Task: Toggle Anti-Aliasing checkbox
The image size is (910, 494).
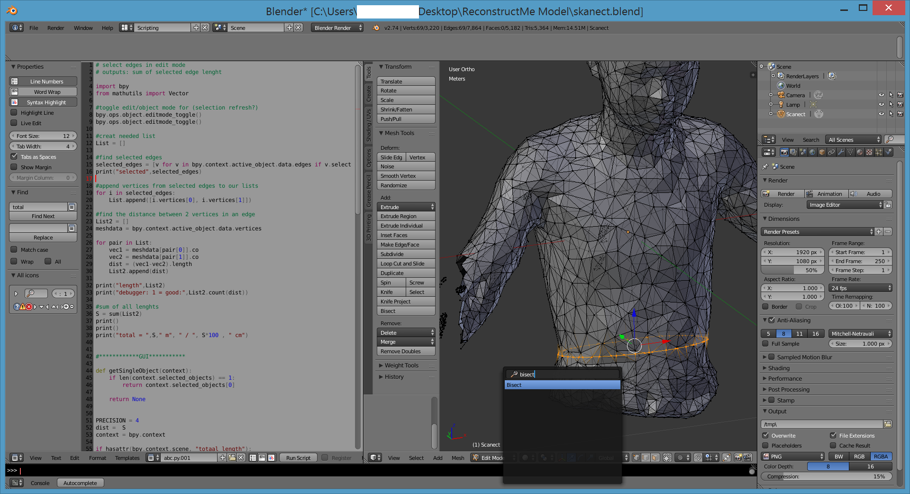Action: coord(772,320)
